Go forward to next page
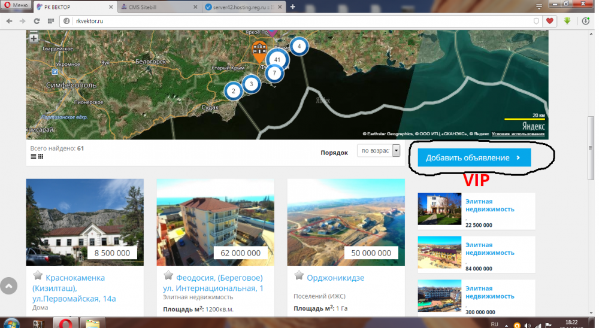The width and height of the screenshot is (599, 328). click(23, 21)
